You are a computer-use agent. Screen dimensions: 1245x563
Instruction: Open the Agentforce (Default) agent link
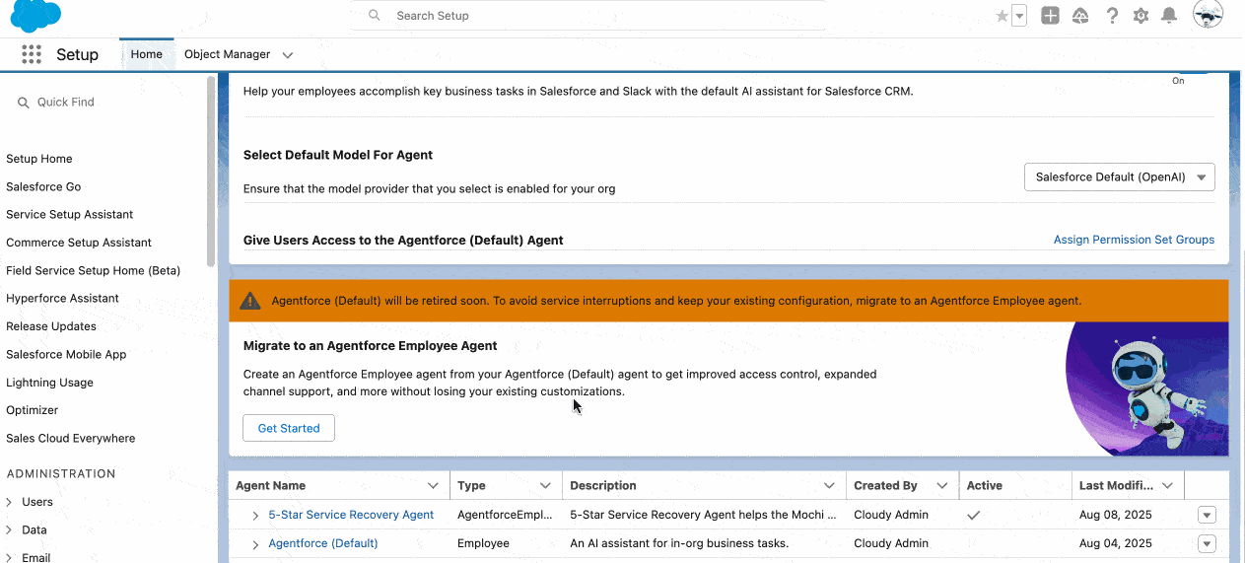323,543
